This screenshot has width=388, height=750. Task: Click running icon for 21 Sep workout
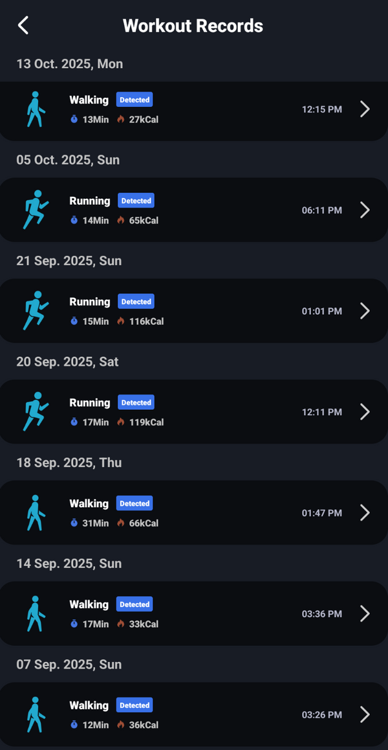[36, 311]
